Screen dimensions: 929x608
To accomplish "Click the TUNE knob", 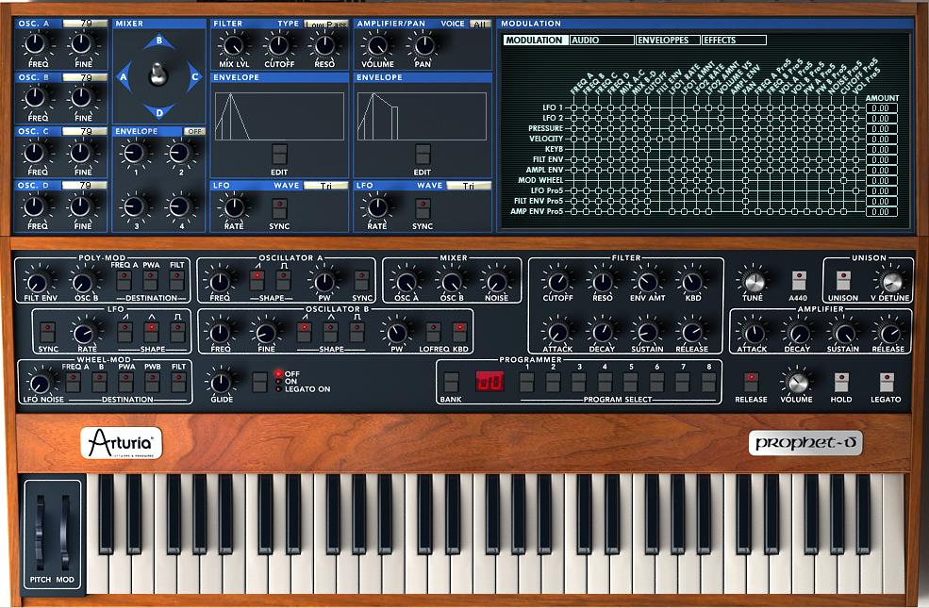I will [x=754, y=283].
